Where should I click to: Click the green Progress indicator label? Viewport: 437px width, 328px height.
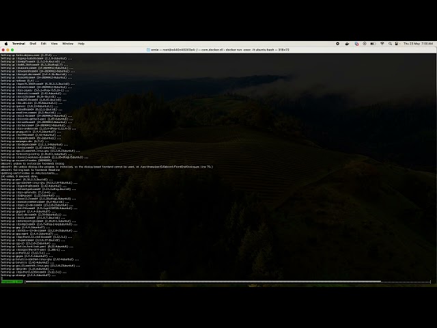pos(12,282)
